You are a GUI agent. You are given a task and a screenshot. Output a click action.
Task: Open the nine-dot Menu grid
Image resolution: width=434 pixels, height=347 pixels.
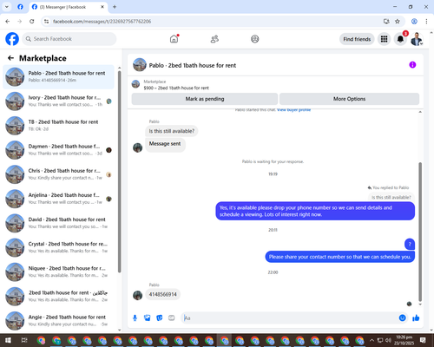[x=384, y=39]
